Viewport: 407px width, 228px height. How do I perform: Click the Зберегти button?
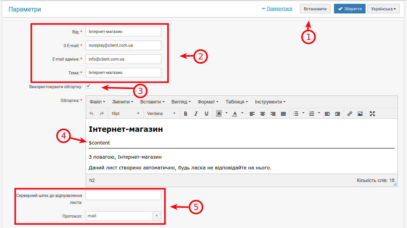(350, 9)
